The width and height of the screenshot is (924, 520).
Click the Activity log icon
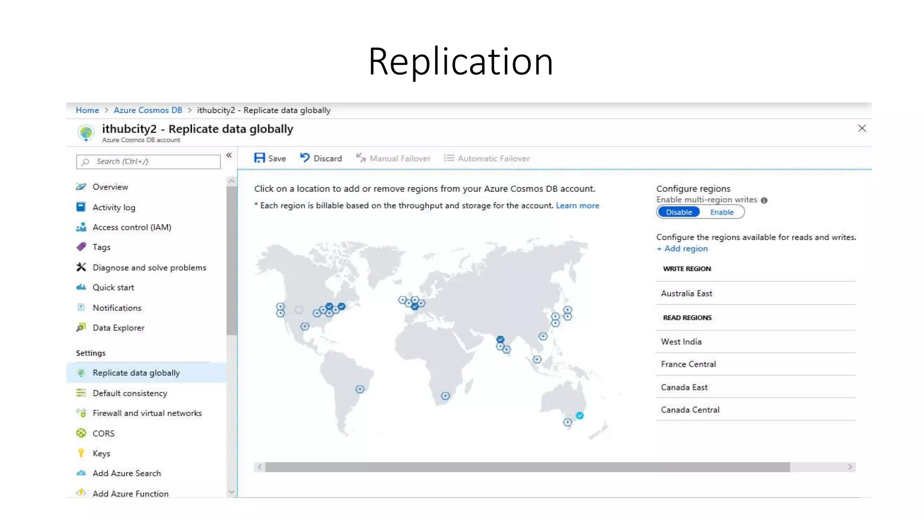tap(81, 207)
